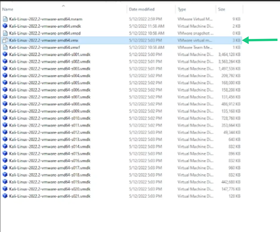The height and width of the screenshot is (232, 280).
Task: Click the size value 49,344 KB
Action: (232, 132)
